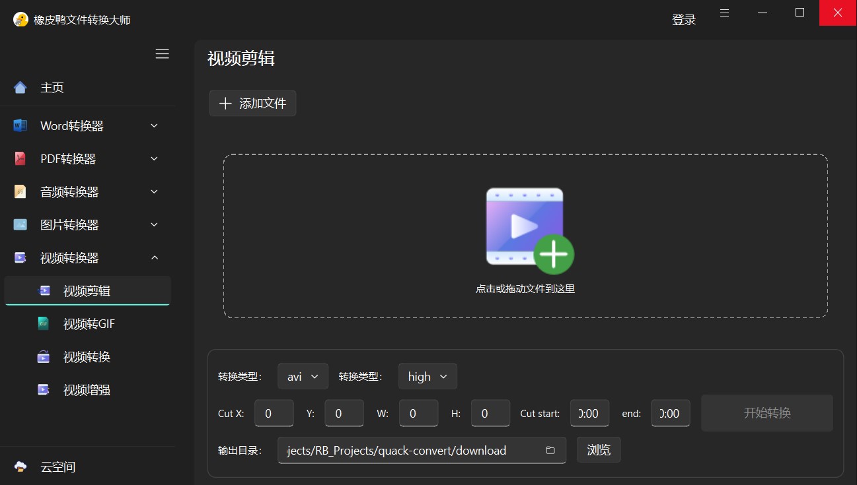Click the Y value input field

[344, 413]
